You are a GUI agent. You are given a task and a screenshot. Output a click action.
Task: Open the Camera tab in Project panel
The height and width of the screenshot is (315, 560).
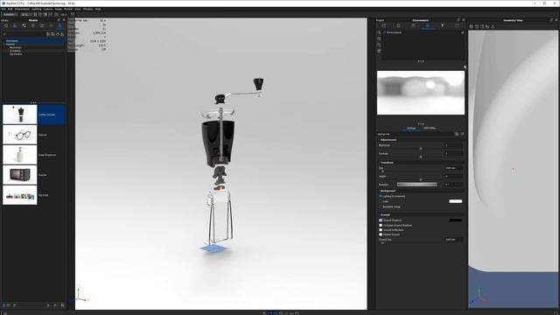tap(413, 25)
